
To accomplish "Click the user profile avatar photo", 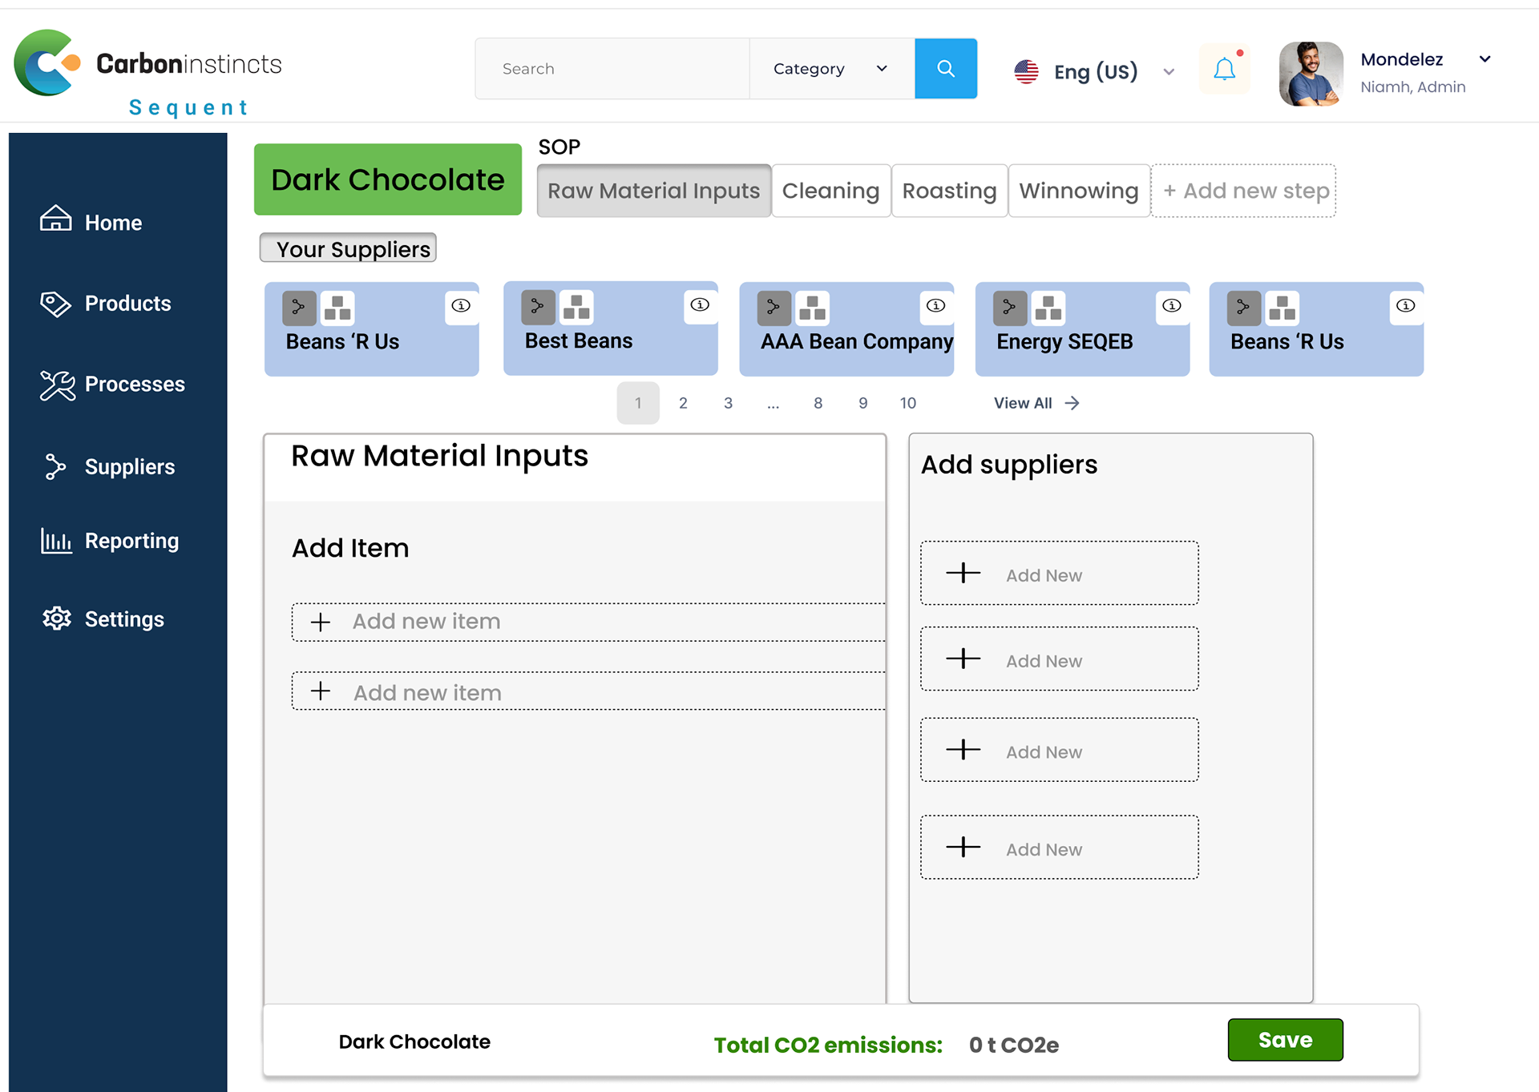I will [x=1311, y=74].
